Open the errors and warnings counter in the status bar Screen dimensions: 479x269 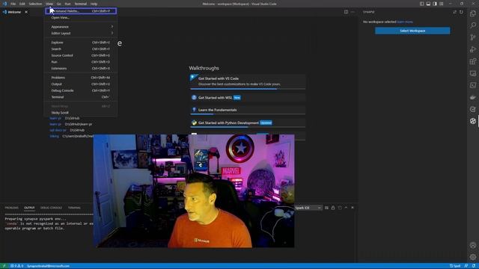pos(16,266)
